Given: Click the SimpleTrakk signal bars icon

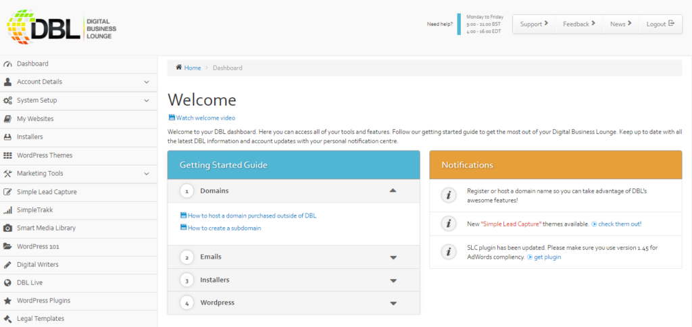Looking at the screenshot, I should click(7, 211).
